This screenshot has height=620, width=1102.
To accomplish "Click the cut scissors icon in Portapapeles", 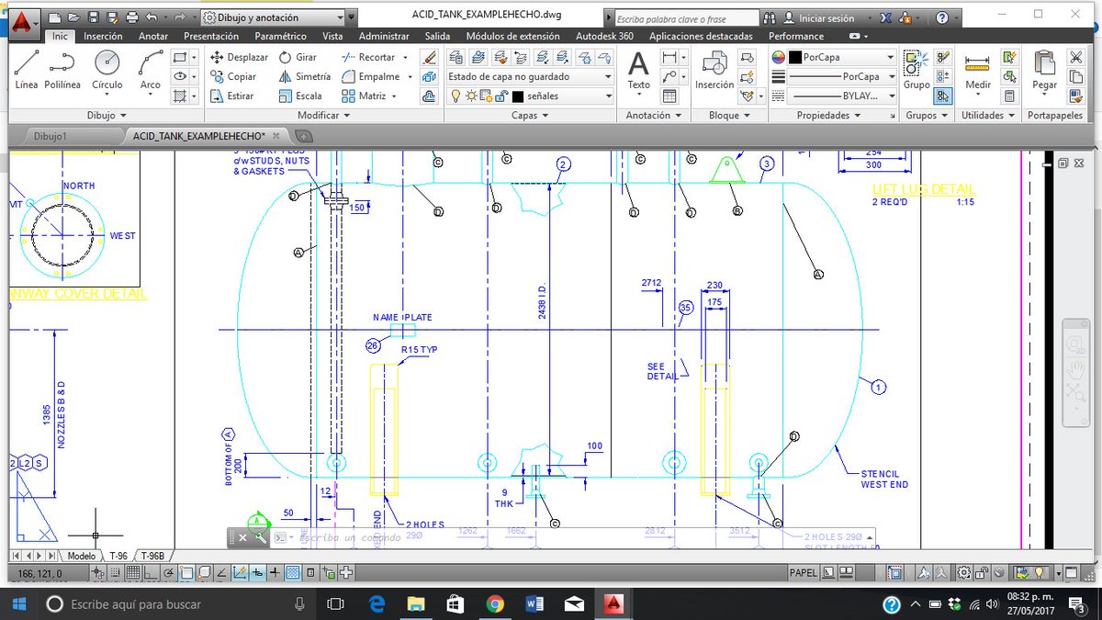I will (x=1076, y=57).
